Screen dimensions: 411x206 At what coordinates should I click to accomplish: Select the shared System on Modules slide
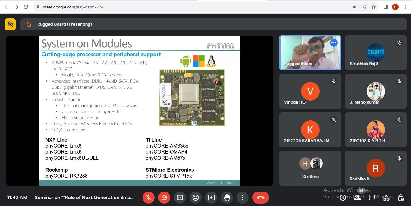click(x=140, y=110)
